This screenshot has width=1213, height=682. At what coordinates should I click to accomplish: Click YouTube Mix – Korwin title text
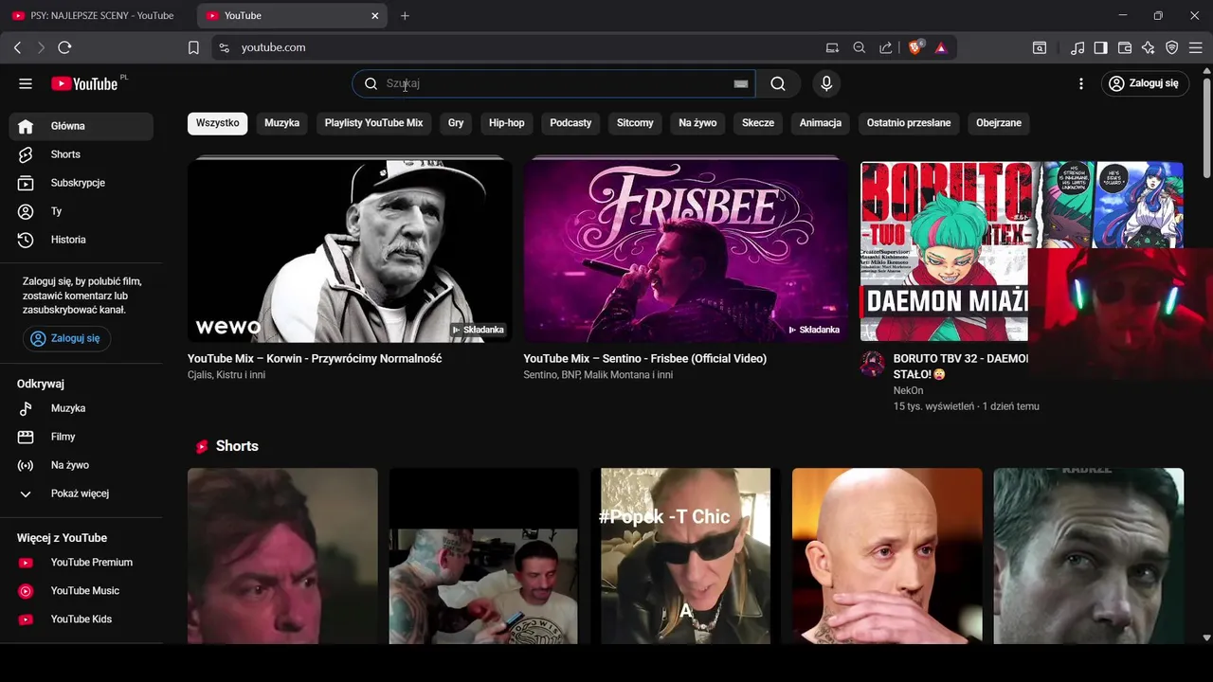coord(315,358)
